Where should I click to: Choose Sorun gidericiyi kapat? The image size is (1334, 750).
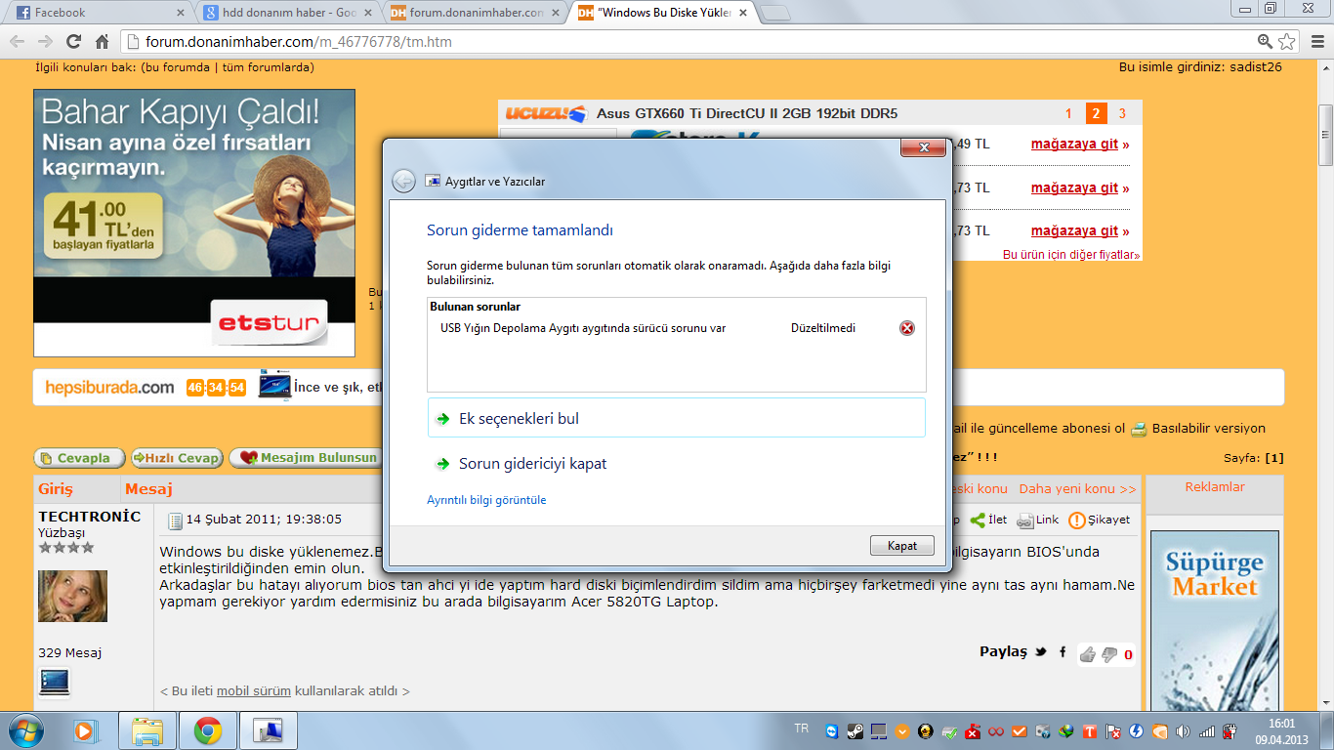(x=532, y=464)
